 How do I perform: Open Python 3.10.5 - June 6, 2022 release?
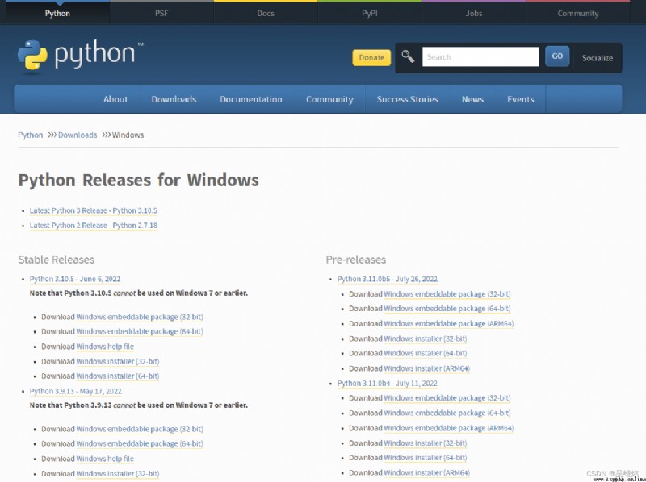pyautogui.click(x=75, y=279)
